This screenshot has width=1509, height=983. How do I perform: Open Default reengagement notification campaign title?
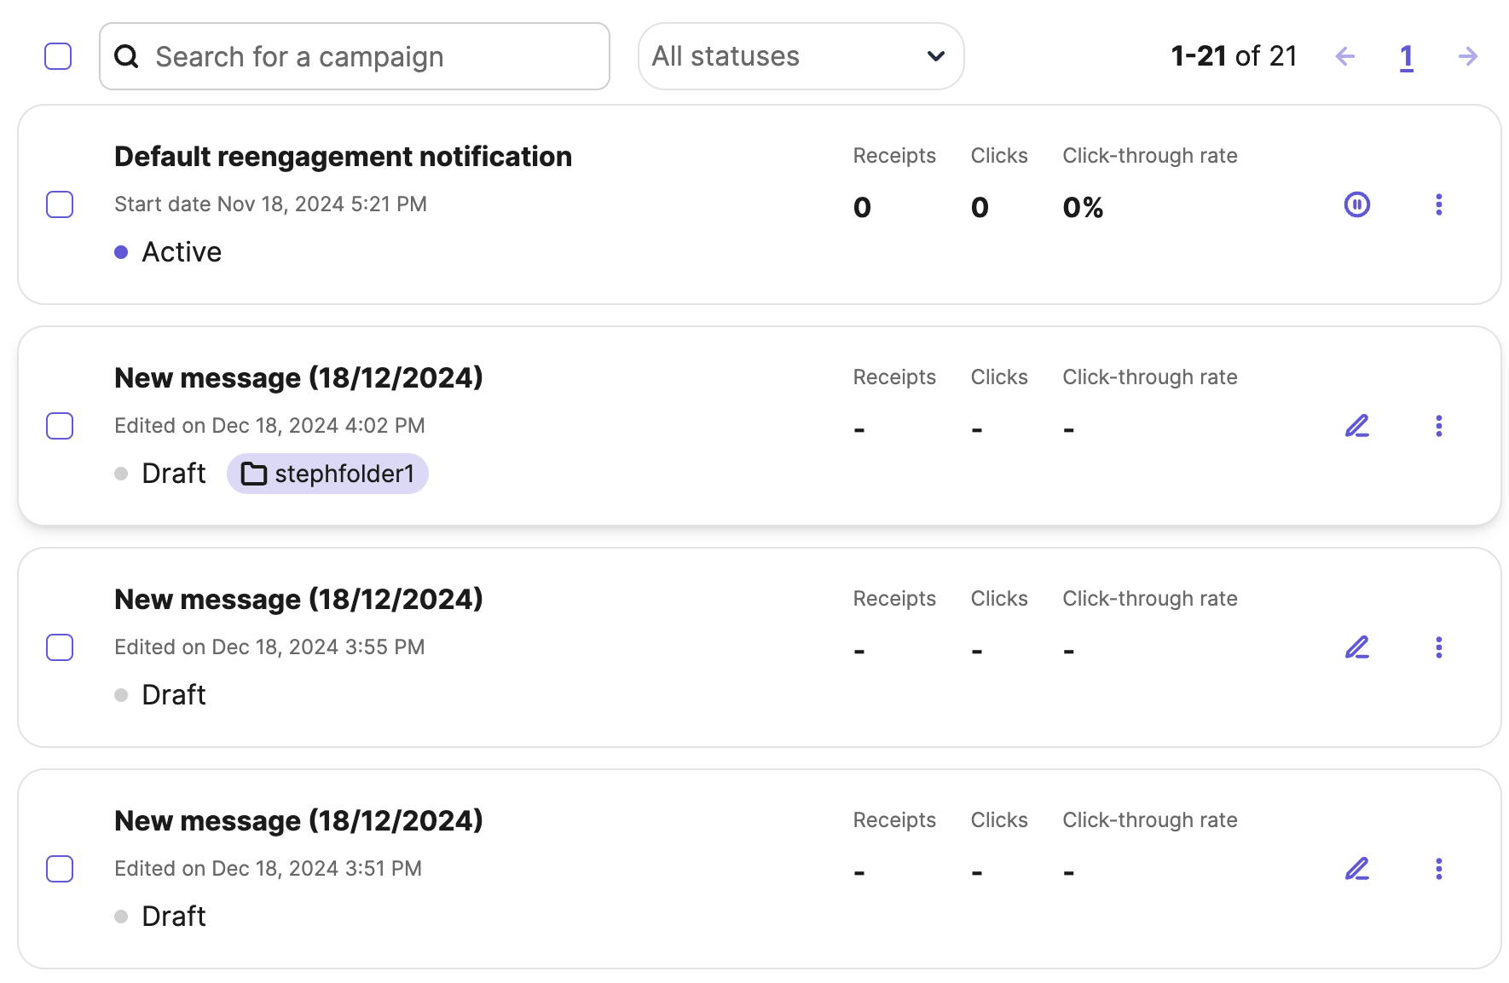pyautogui.click(x=343, y=157)
